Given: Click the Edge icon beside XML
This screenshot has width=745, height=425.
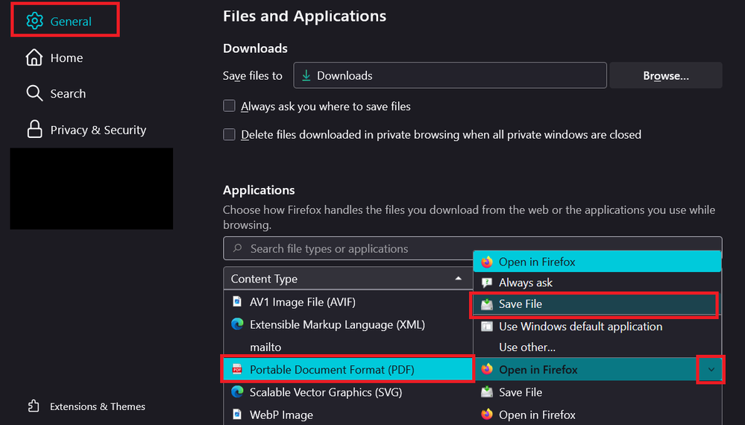Looking at the screenshot, I should [x=237, y=324].
